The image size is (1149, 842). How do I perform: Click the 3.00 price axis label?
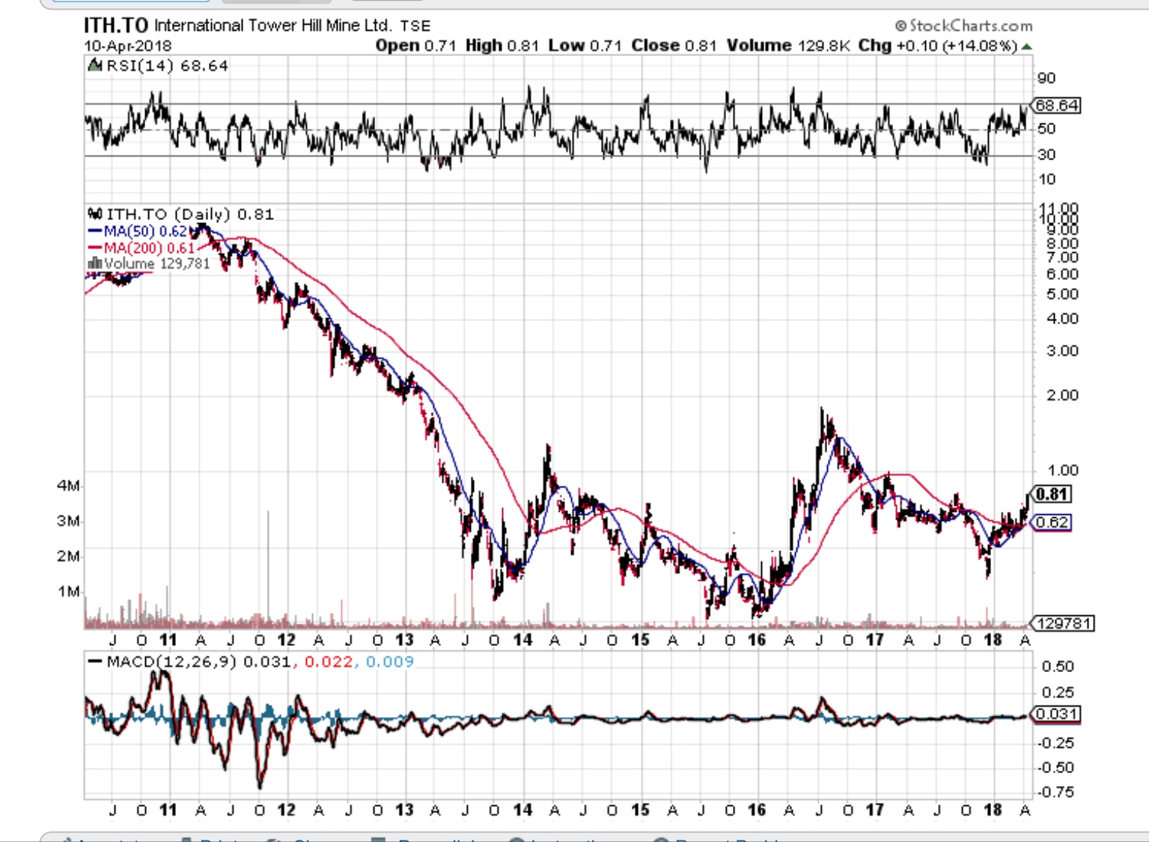coord(1063,351)
